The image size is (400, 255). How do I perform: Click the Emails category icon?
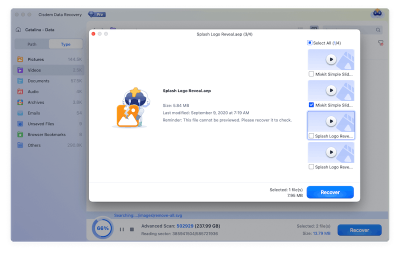tap(20, 113)
